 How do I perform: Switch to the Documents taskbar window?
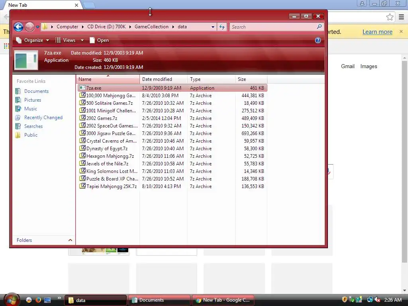159,300
